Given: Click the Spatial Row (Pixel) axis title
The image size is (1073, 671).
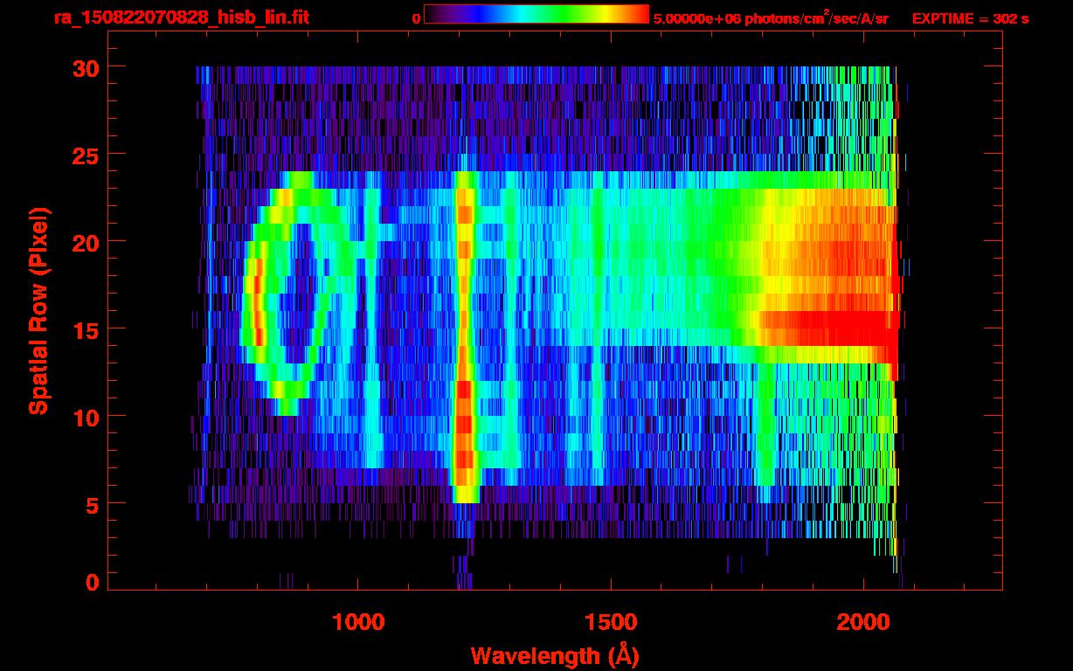Looking at the screenshot, I should (38, 310).
